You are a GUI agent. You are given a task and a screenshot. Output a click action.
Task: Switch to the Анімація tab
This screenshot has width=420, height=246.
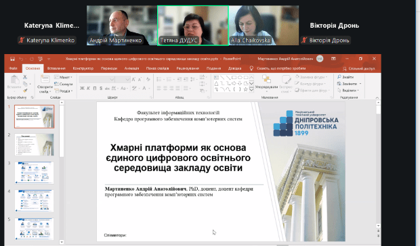(131, 68)
